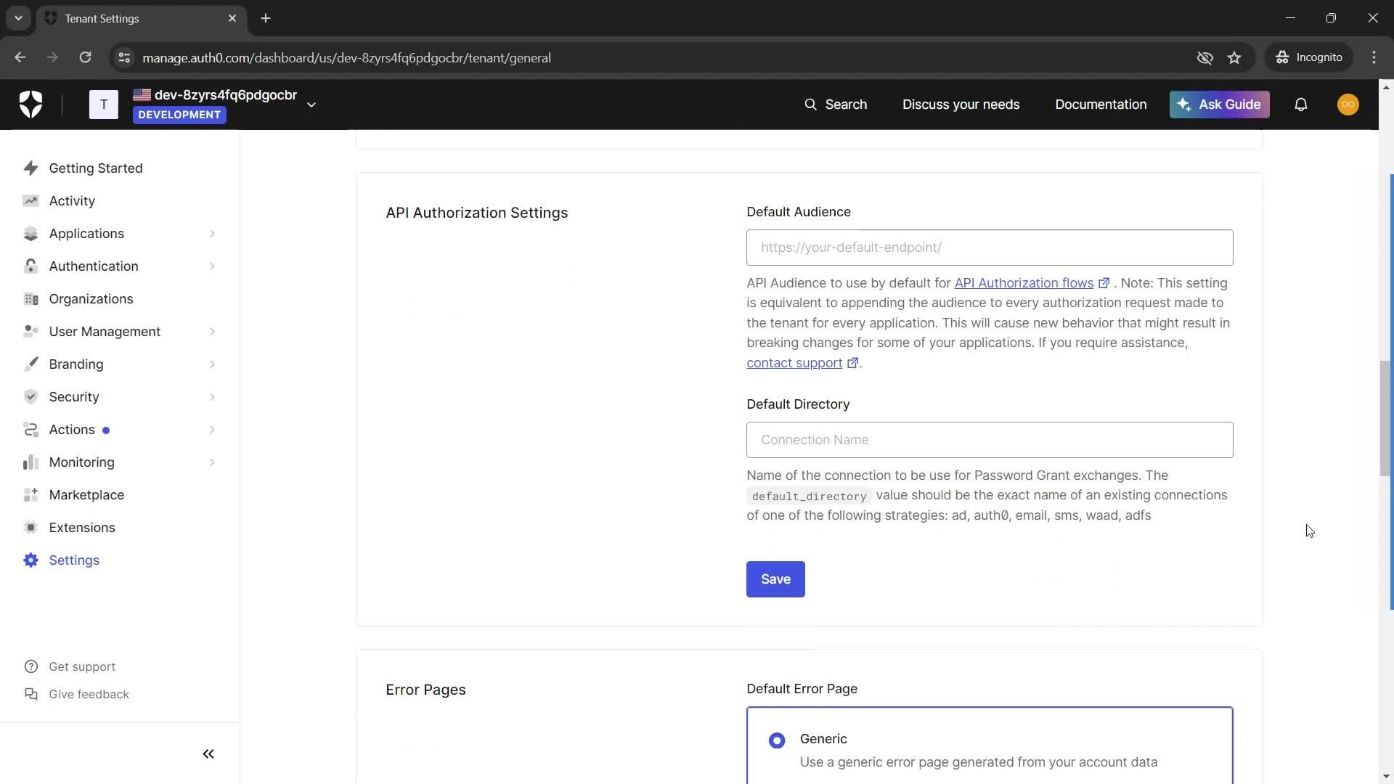Click the Getting Started lightning icon
Screen dimensions: 1394x784
pyautogui.click(x=30, y=168)
